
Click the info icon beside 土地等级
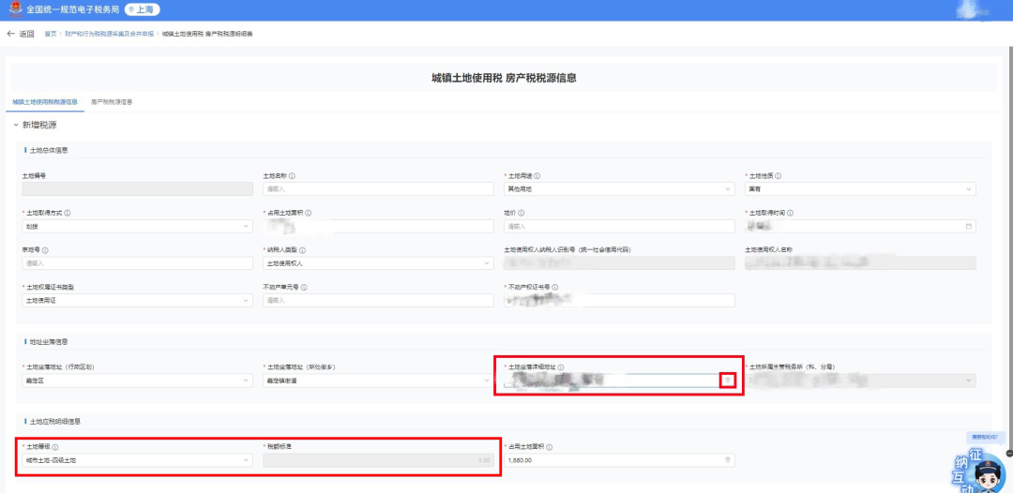pyautogui.click(x=55, y=447)
